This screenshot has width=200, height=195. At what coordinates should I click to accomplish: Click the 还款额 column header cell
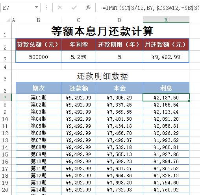pyautogui.click(x=78, y=88)
